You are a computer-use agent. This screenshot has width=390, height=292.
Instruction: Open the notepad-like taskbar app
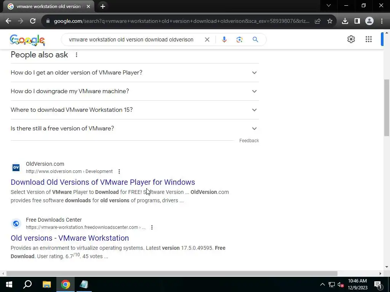(x=84, y=284)
